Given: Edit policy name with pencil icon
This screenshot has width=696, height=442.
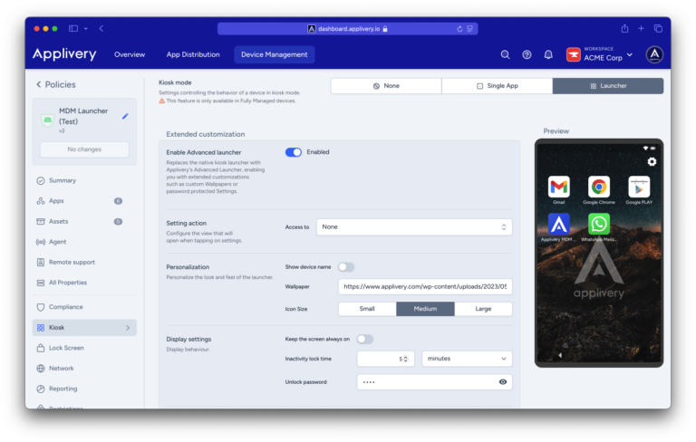Looking at the screenshot, I should (125, 116).
